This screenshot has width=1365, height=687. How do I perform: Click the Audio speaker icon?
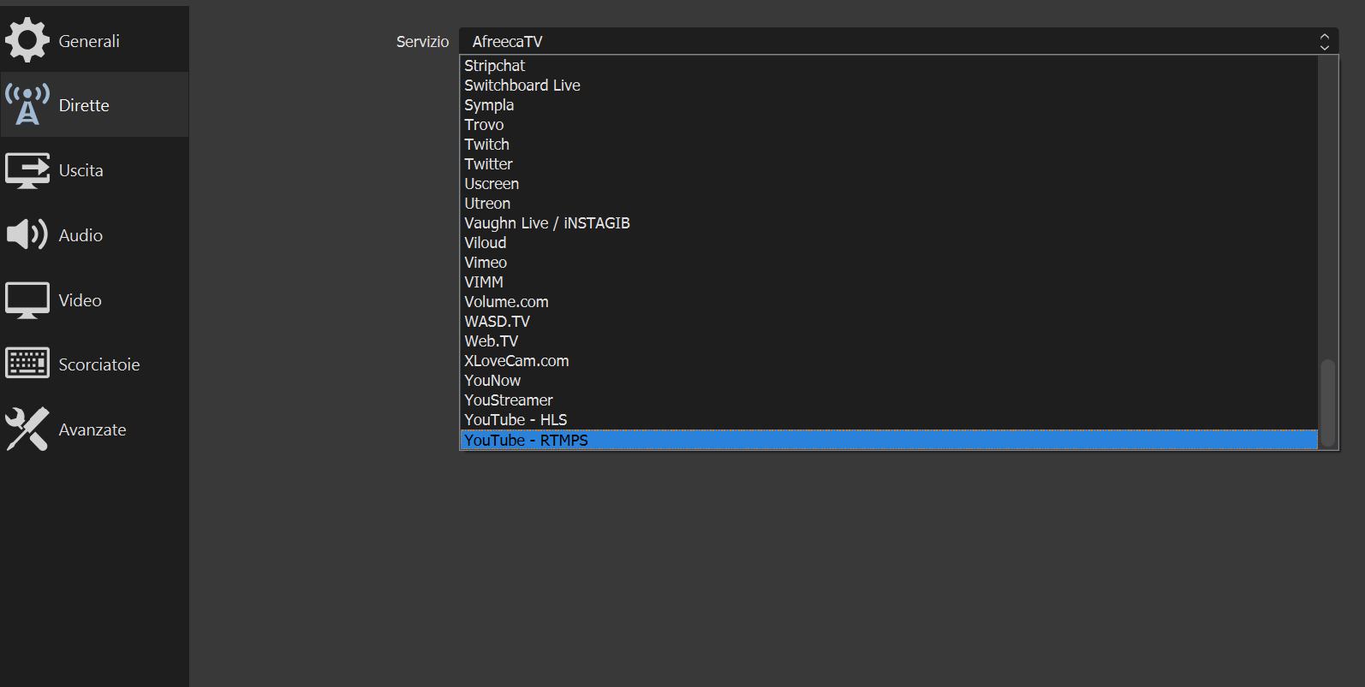(x=27, y=234)
